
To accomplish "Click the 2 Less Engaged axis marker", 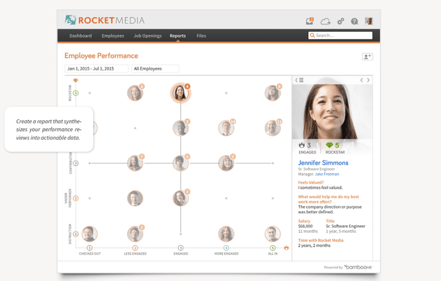I will point(135,248).
